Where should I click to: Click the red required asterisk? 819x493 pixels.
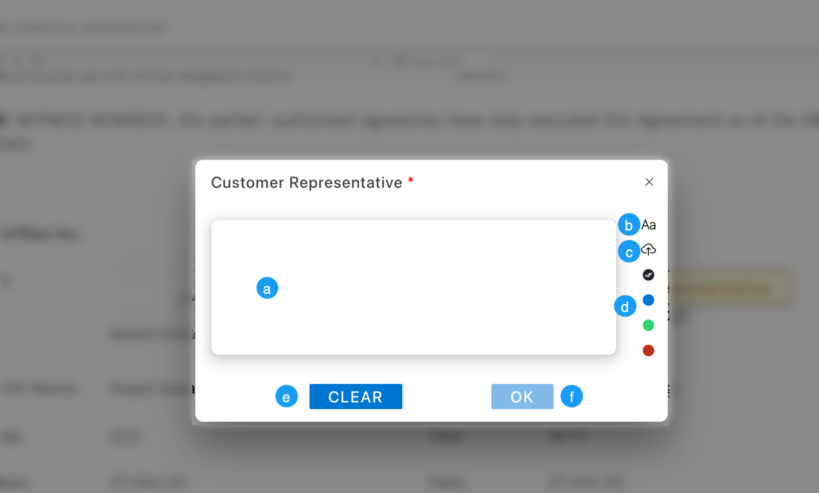pyautogui.click(x=410, y=180)
